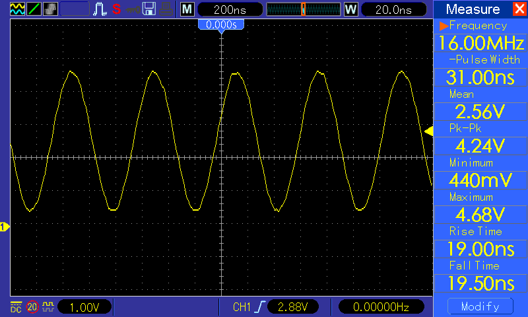The image size is (528, 317).
Task: Click the 2.56V mean value
Action: (x=481, y=112)
